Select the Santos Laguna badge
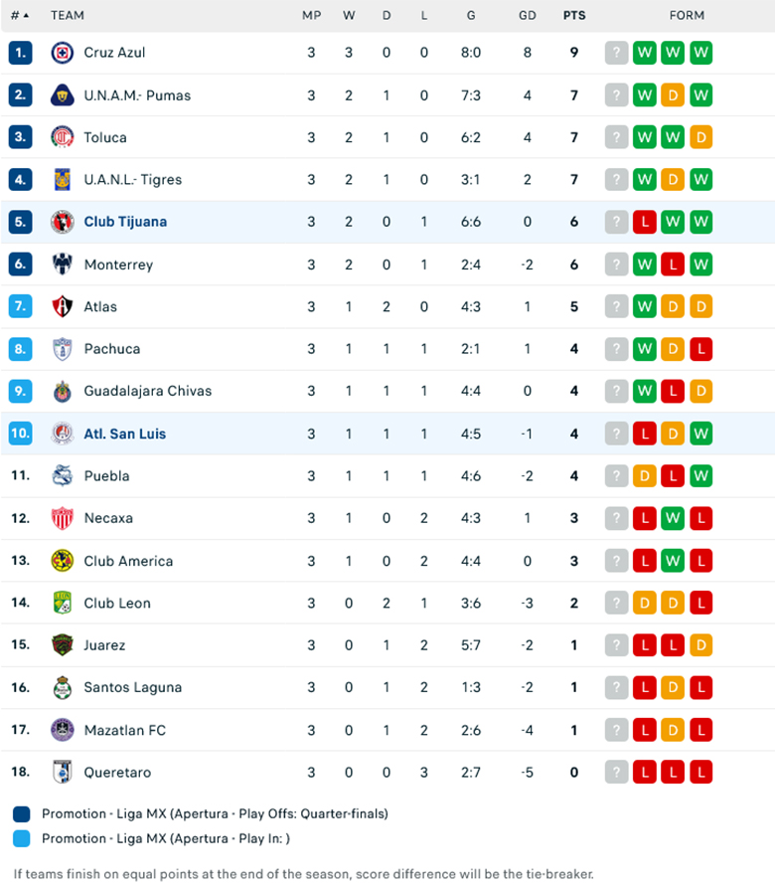This screenshot has height=886, width=775. click(62, 687)
